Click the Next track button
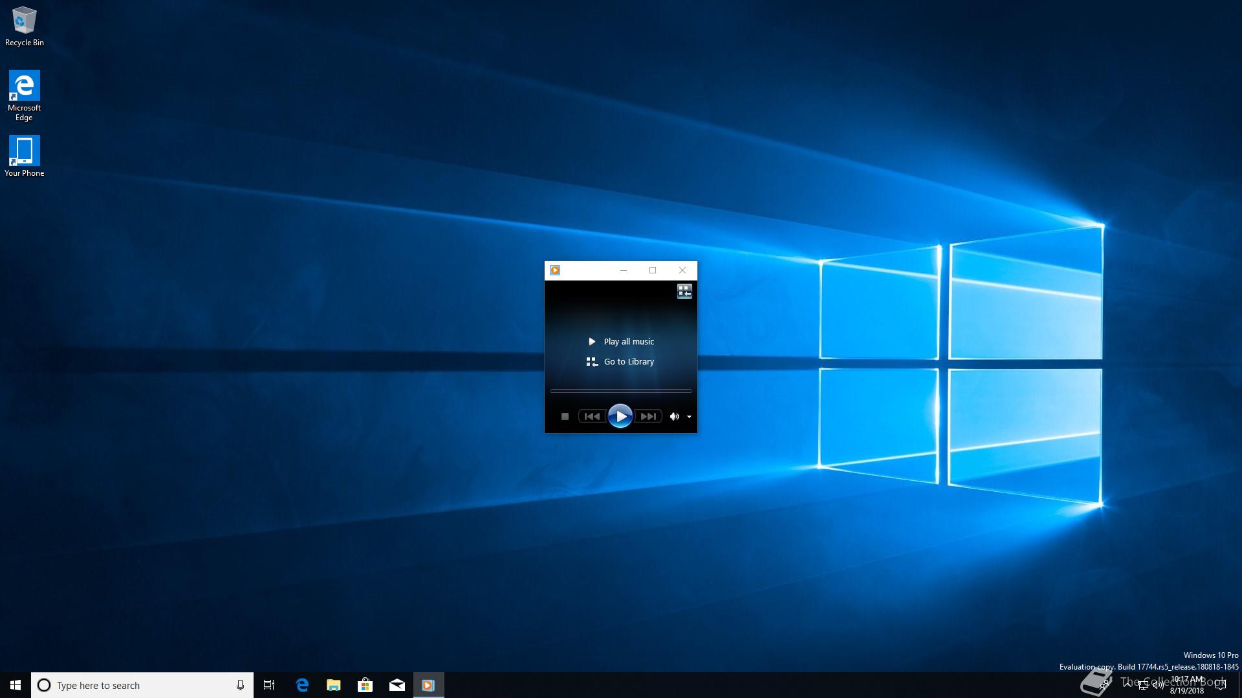Viewport: 1242px width, 698px height. (648, 417)
